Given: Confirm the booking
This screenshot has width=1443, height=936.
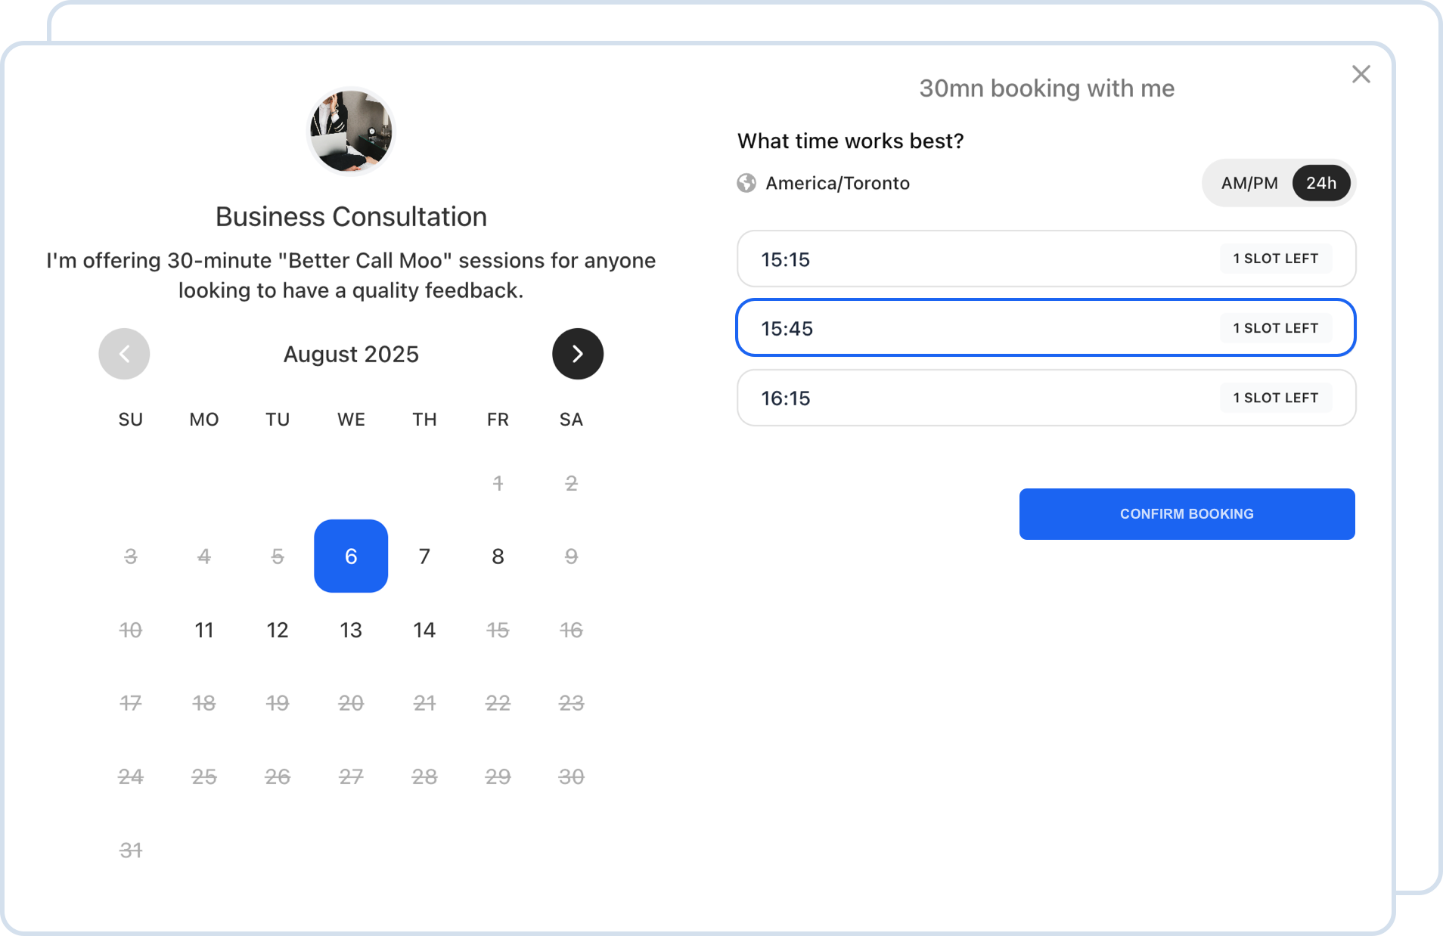Looking at the screenshot, I should click(1187, 514).
